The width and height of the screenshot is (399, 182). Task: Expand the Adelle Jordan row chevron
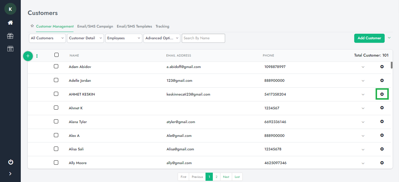pos(363,81)
